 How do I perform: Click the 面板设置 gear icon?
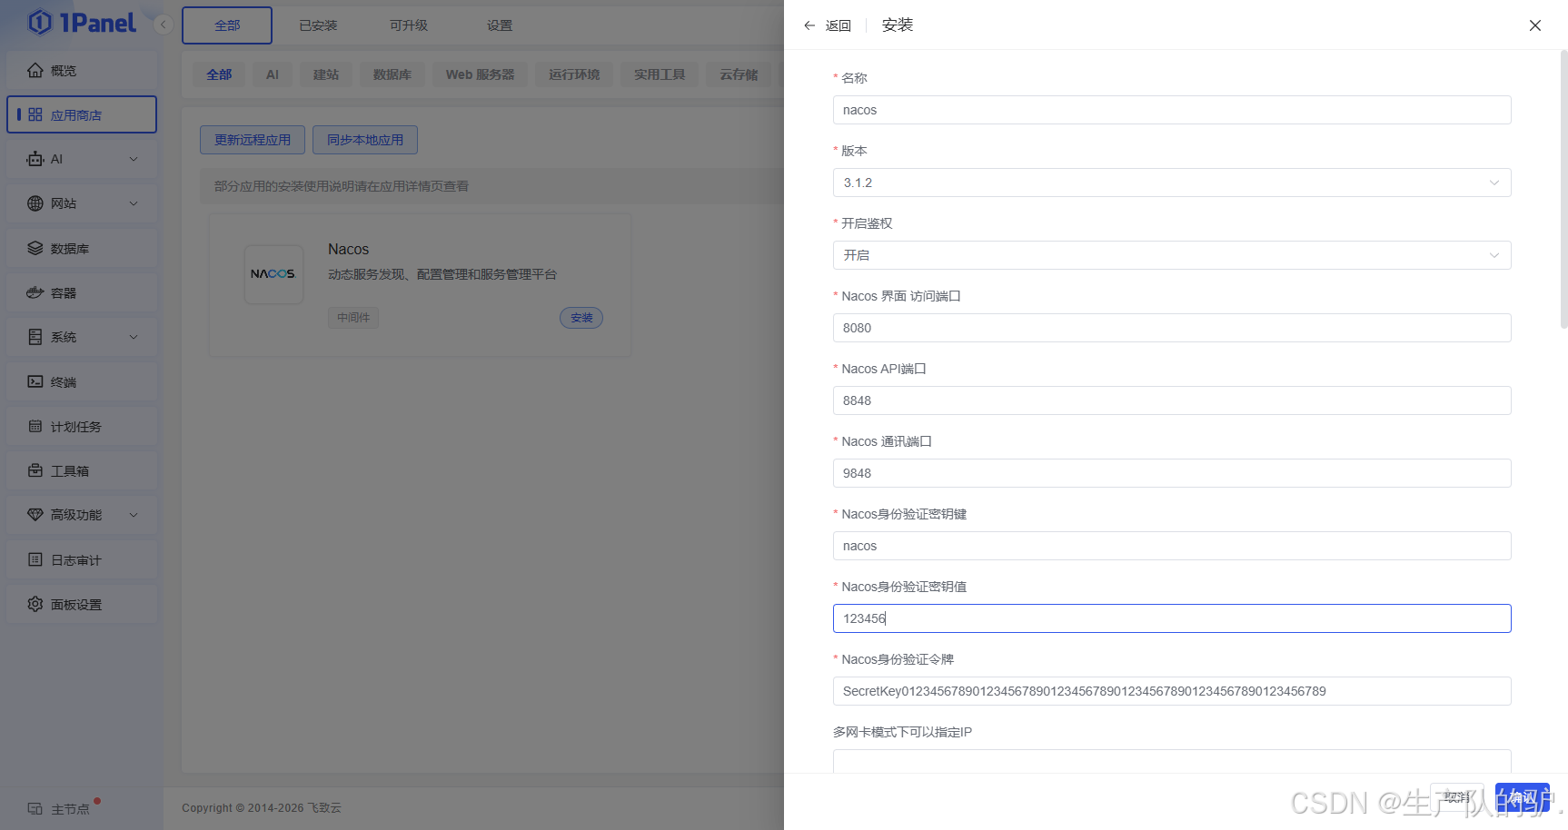(x=35, y=604)
